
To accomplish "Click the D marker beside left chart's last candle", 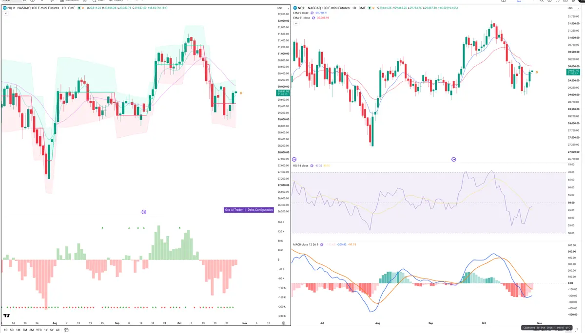I will (x=241, y=92).
